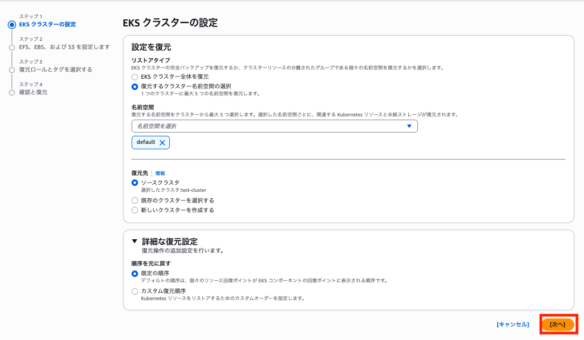Open the 名前空間を選択 dropdown field

[270, 126]
